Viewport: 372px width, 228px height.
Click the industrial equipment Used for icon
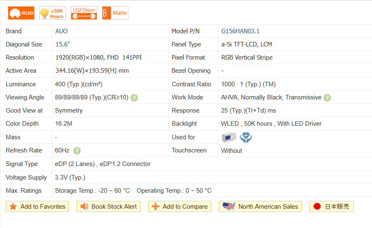[x=229, y=137]
